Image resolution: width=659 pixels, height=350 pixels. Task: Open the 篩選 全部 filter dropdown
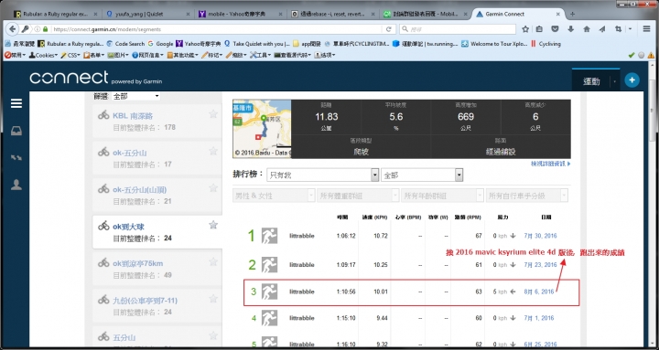pyautogui.click(x=136, y=96)
